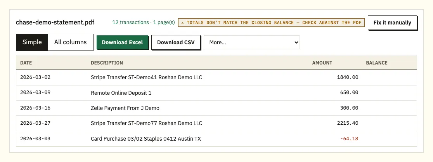Select the amount 300.00
The height and width of the screenshot is (162, 433).
click(x=349, y=108)
